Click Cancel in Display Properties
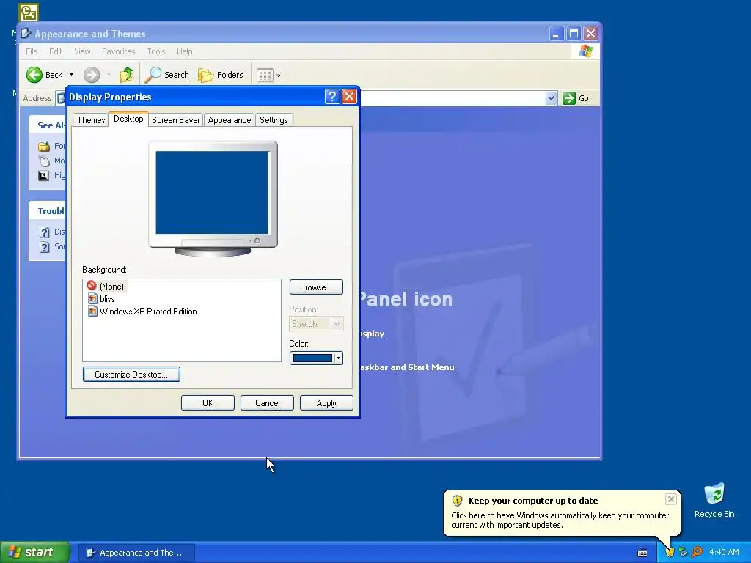The height and width of the screenshot is (563, 751). 267,403
